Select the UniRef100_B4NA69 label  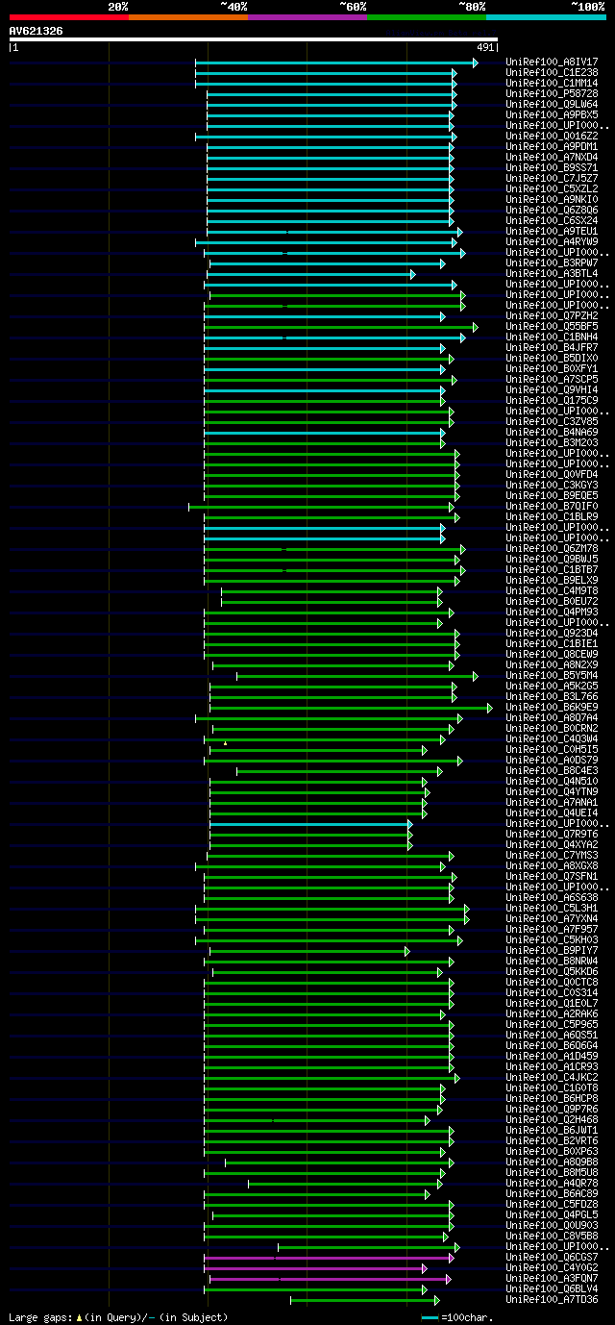(552, 432)
